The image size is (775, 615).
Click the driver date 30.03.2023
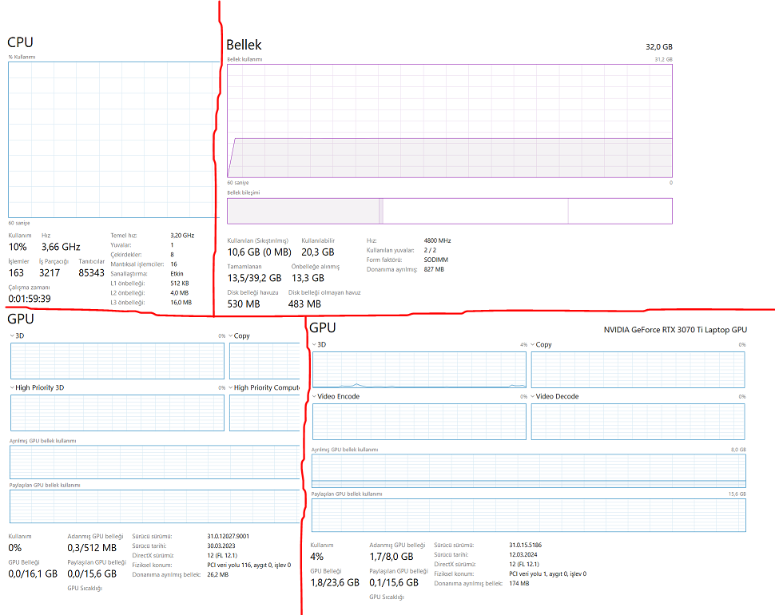pos(221,546)
